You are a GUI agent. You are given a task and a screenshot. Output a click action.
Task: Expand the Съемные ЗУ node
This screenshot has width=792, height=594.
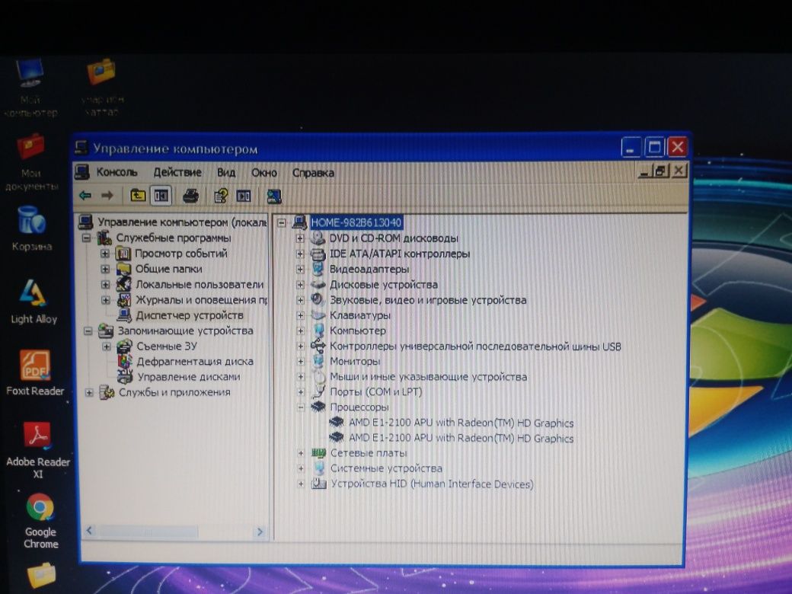(107, 346)
